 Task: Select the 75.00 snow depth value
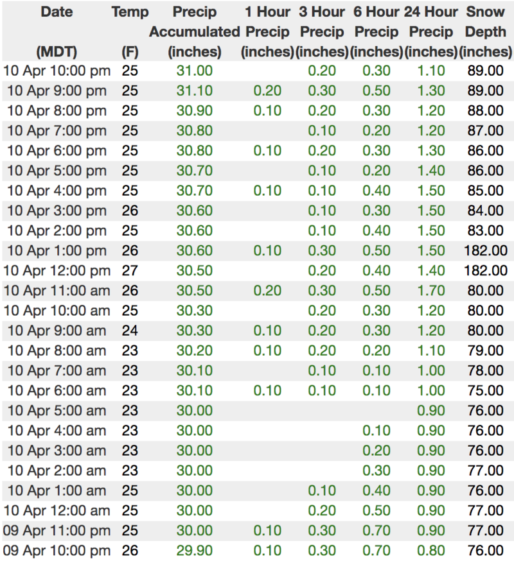click(486, 390)
